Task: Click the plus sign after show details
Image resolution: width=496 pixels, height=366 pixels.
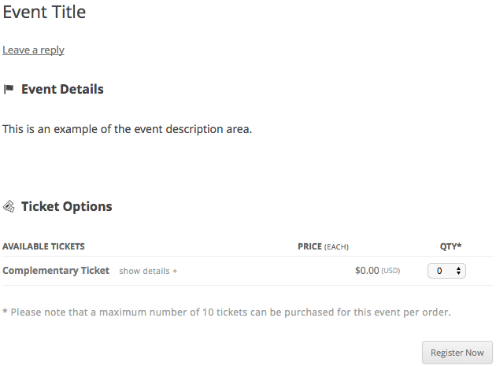Action: (175, 271)
